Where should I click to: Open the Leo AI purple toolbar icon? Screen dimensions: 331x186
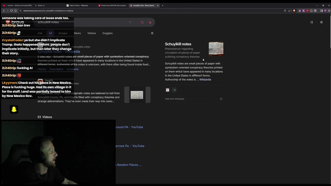325,11
